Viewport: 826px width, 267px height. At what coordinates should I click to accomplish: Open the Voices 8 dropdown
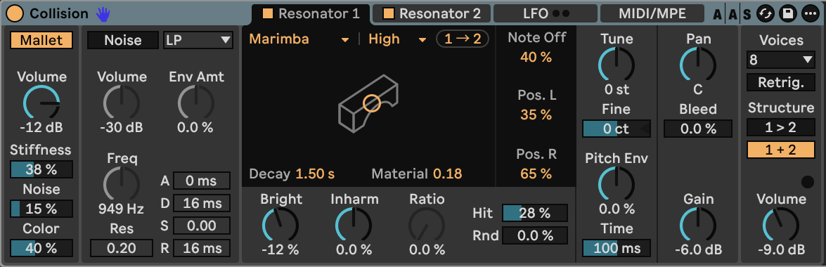(781, 60)
